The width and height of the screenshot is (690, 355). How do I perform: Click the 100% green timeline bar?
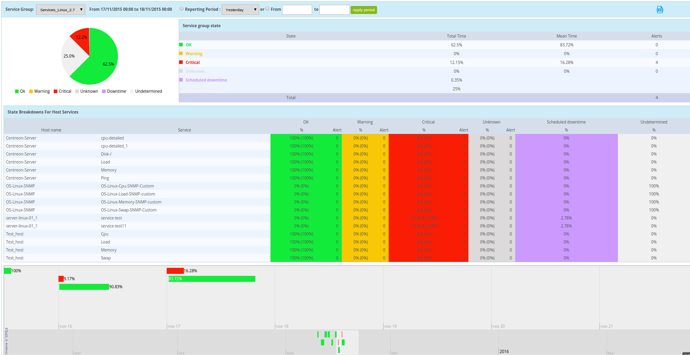click(x=7, y=271)
